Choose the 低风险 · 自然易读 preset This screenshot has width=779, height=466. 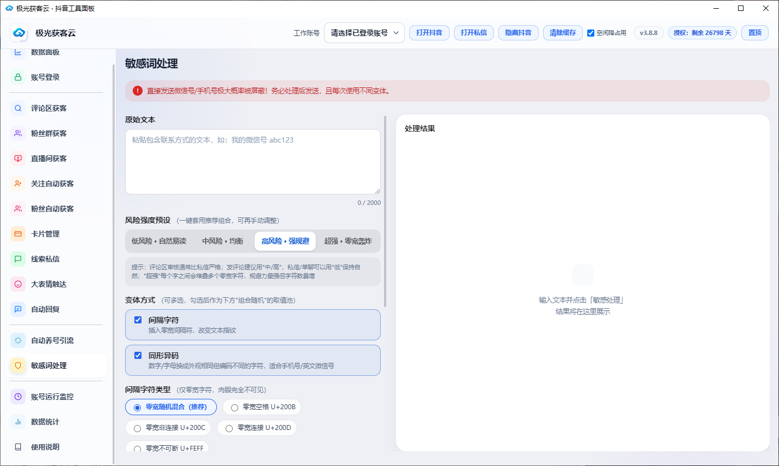tap(159, 241)
